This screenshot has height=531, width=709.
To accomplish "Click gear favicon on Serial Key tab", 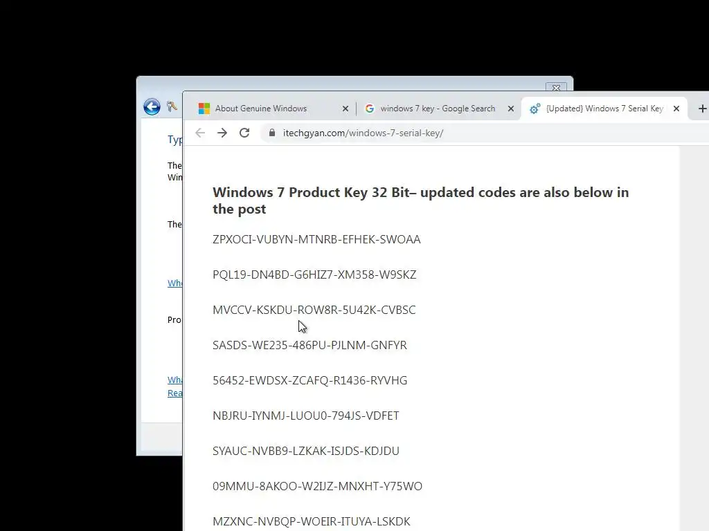I will click(535, 109).
